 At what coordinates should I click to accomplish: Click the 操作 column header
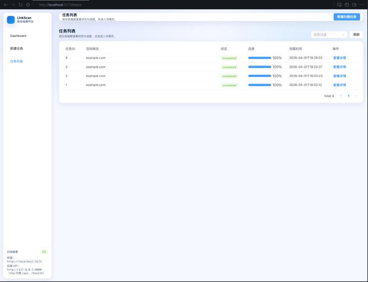tap(336, 49)
